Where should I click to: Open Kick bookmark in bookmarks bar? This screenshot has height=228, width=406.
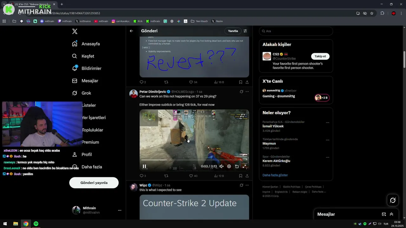pyautogui.click(x=138, y=21)
